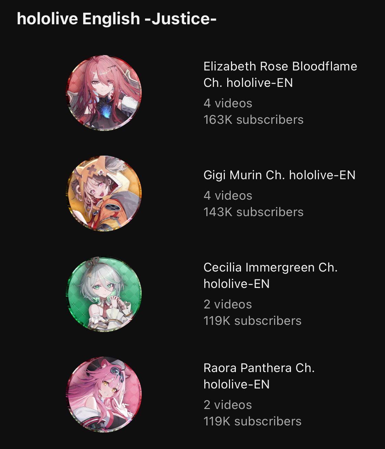Click Raora's 2 videos label
The height and width of the screenshot is (449, 385).
228,405
